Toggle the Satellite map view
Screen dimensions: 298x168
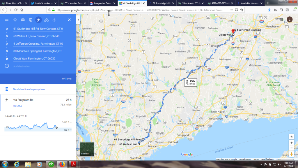click(87, 149)
